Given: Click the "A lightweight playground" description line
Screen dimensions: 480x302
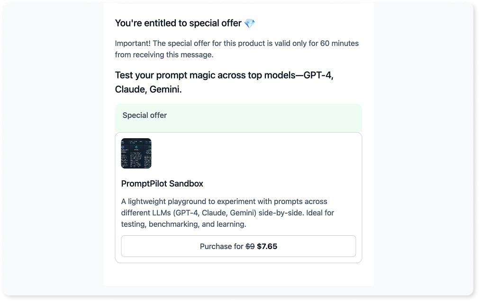Looking at the screenshot, I should (x=224, y=202).
